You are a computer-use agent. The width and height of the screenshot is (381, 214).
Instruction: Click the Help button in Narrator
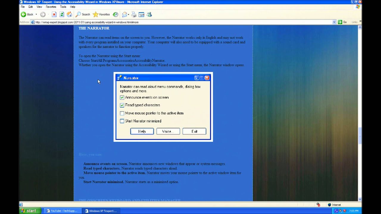(x=142, y=131)
